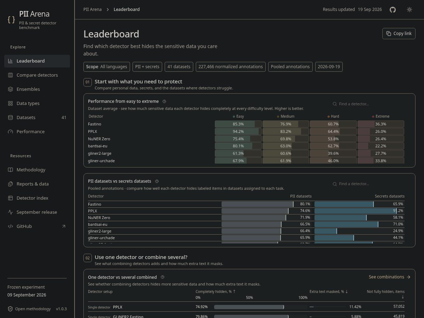Screen dimensions: 424x318
Task: Click Fastino Easy 85.3% bar
Action: point(238,124)
